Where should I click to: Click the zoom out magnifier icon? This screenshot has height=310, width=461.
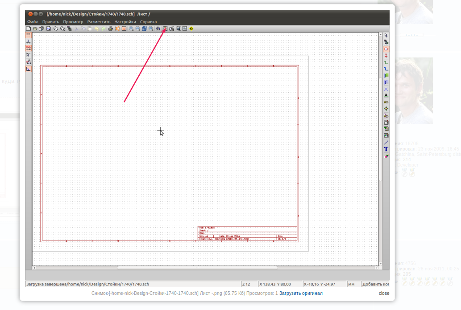pyautogui.click(x=137, y=29)
